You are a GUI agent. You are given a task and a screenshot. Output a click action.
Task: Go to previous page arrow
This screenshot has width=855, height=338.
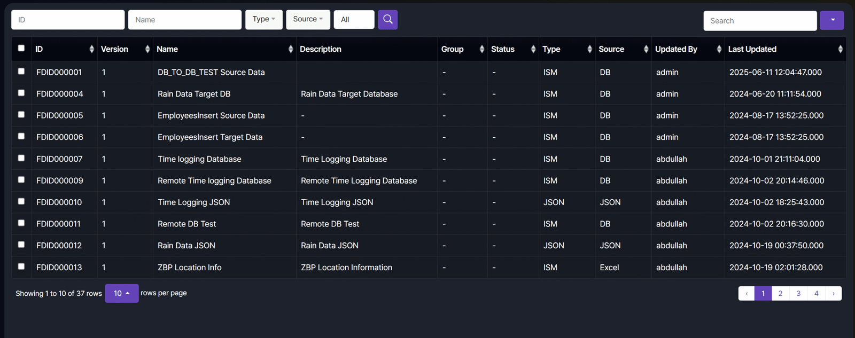pyautogui.click(x=747, y=293)
